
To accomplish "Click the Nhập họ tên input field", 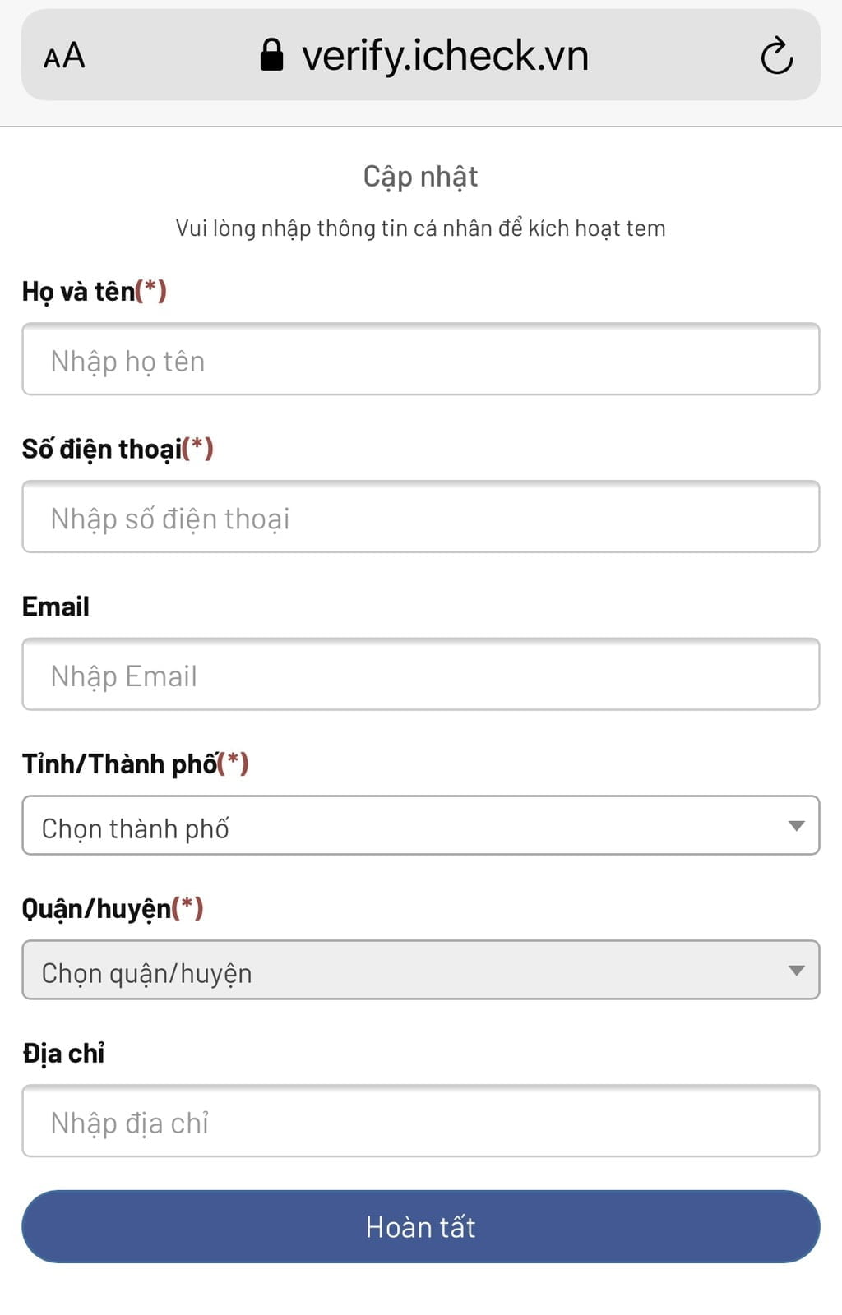I will point(421,359).
